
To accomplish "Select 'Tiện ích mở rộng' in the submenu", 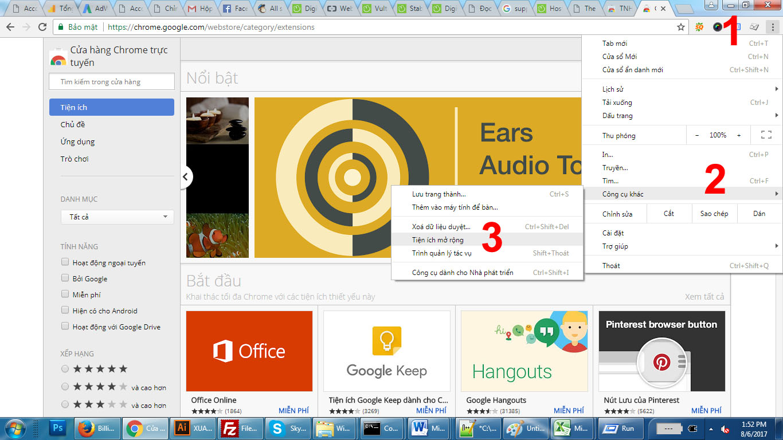I will [x=438, y=240].
